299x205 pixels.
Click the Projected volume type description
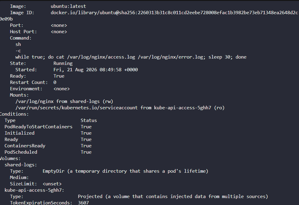tap(173, 197)
